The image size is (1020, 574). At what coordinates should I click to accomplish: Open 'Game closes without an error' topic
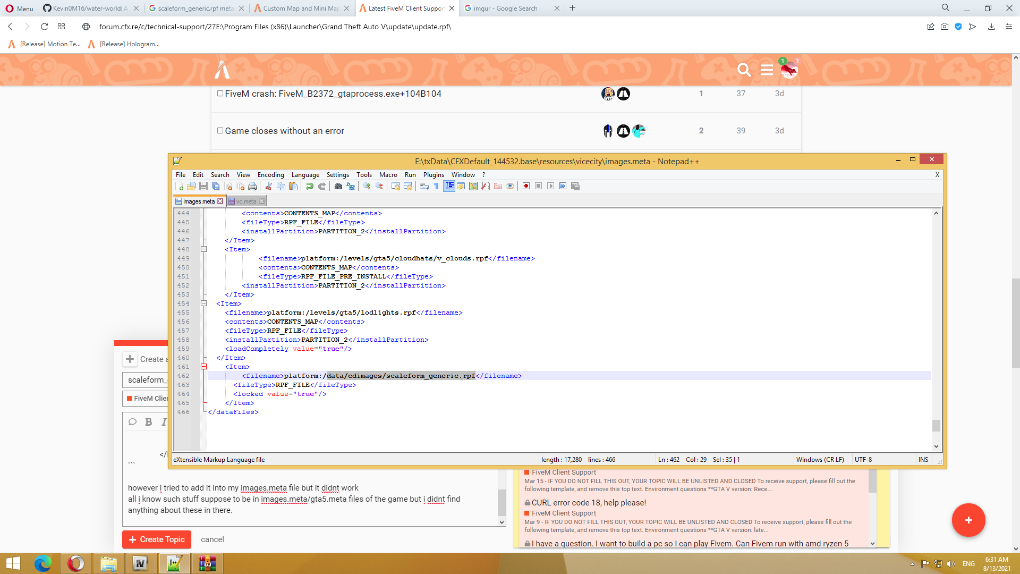pos(284,131)
